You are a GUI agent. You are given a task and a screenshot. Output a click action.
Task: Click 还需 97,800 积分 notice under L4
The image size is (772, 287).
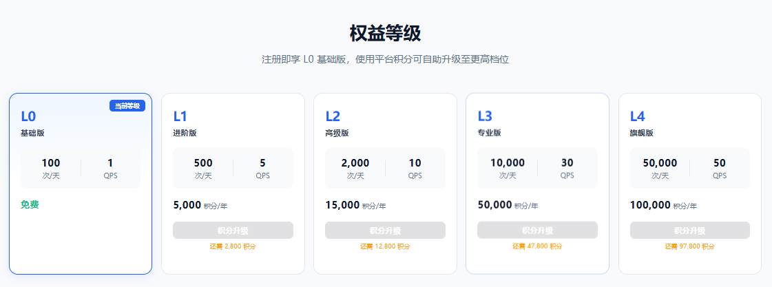(x=690, y=246)
